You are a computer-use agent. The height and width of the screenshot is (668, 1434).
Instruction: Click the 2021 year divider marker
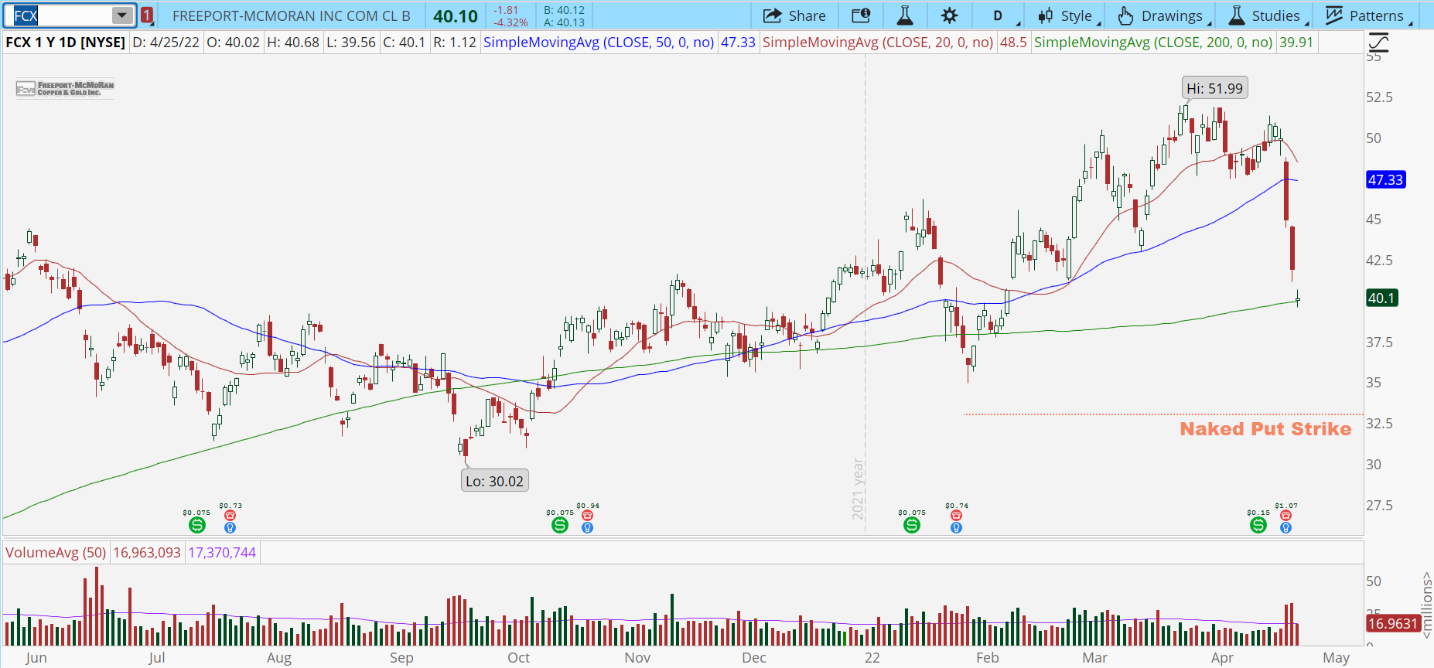click(858, 489)
